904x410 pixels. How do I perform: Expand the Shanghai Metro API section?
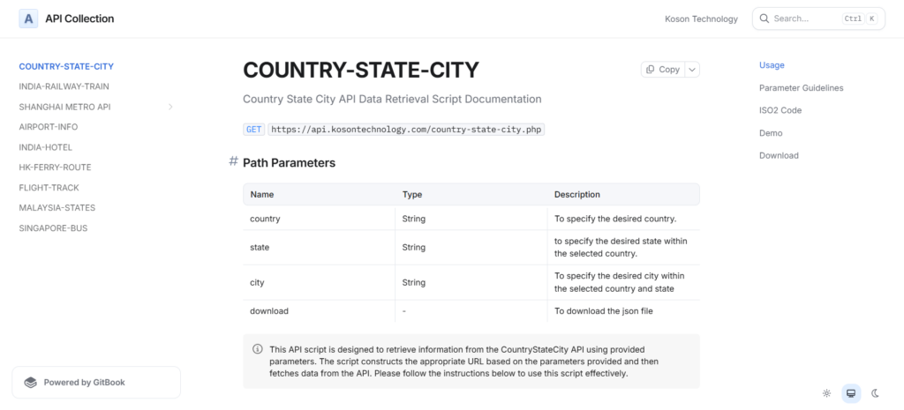coord(170,107)
